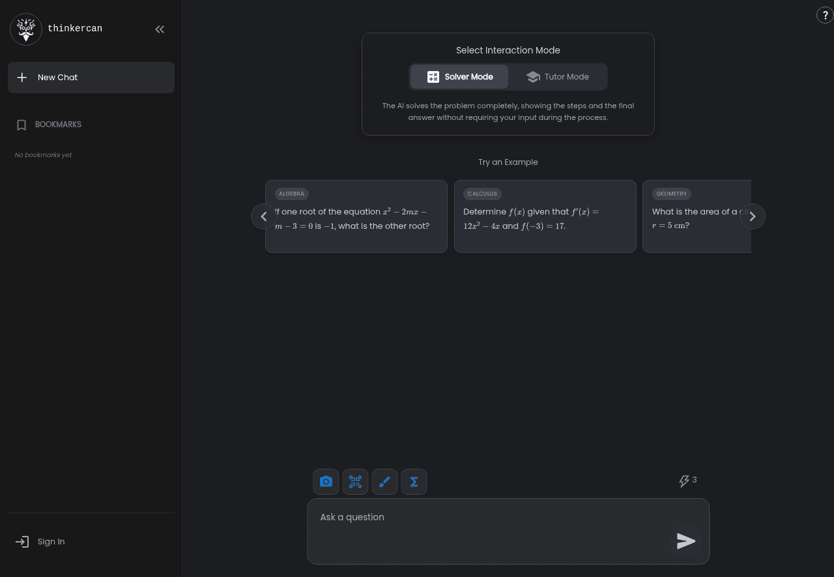Click the camera photo upload icon

326,482
